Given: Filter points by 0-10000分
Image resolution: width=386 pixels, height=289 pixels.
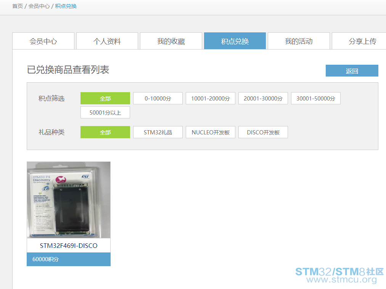Looking at the screenshot, I should [x=158, y=98].
